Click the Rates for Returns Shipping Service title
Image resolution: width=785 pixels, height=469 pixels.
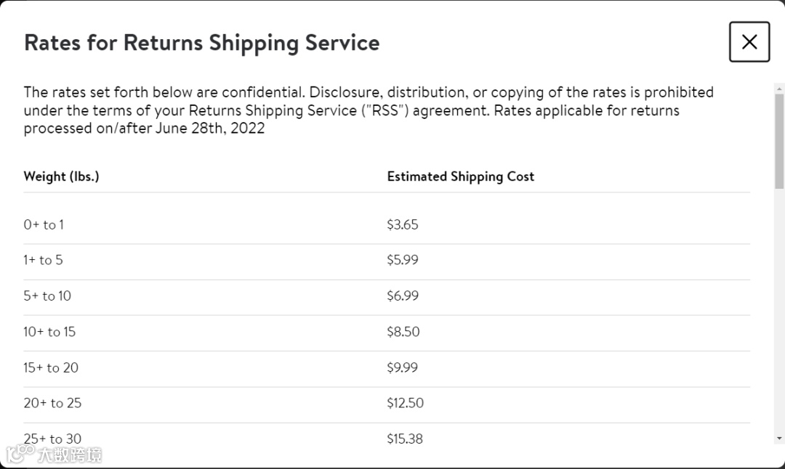pos(201,43)
